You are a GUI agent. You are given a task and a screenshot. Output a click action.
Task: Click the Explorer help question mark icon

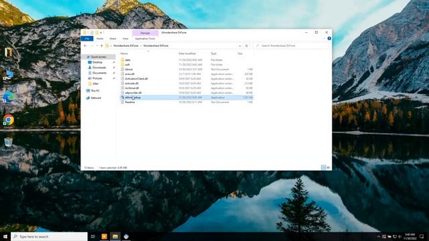pos(329,39)
